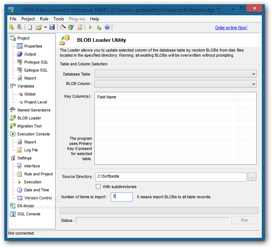
Task: Click the import progress bar
Action: click(159, 210)
